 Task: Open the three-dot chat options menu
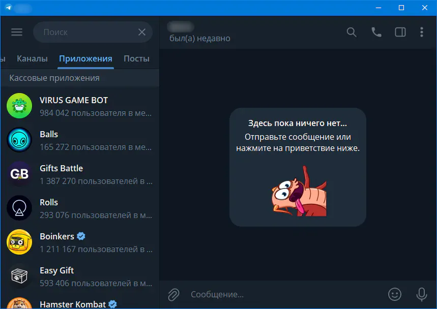[422, 33]
